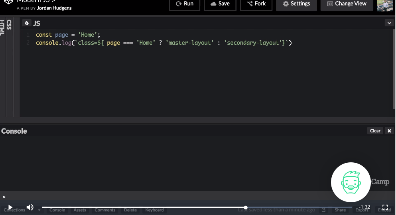This screenshot has width=396, height=215.
Task: Click the user profile avatar
Action: click(385, 5)
